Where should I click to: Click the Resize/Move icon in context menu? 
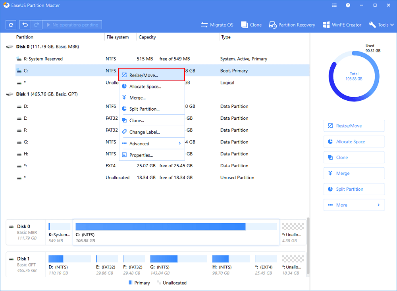pyautogui.click(x=124, y=75)
